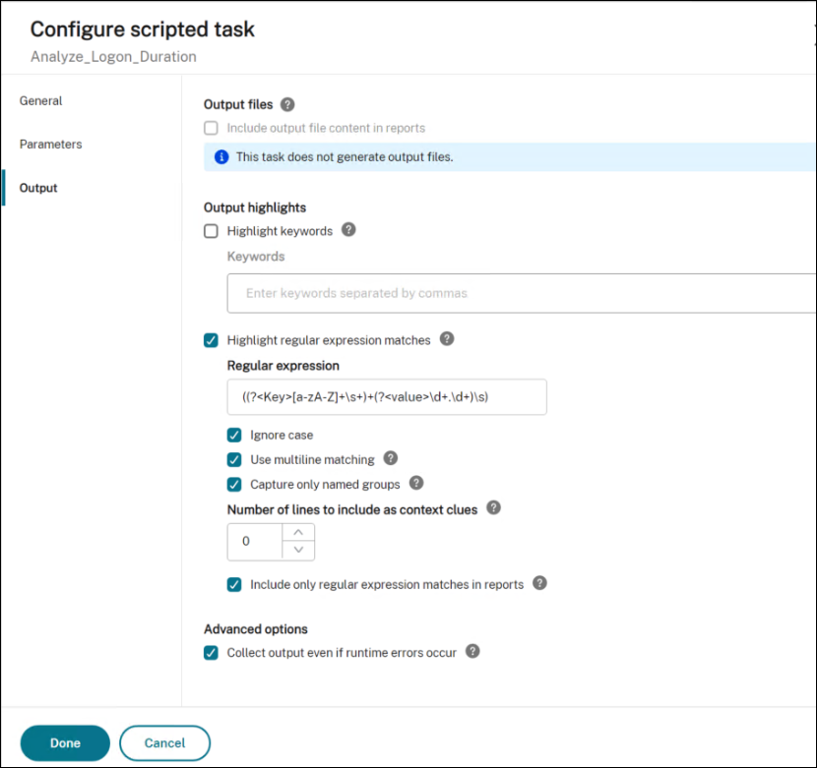Uncheck the Ignore case checkbox
Image resolution: width=817 pixels, height=768 pixels.
click(234, 435)
